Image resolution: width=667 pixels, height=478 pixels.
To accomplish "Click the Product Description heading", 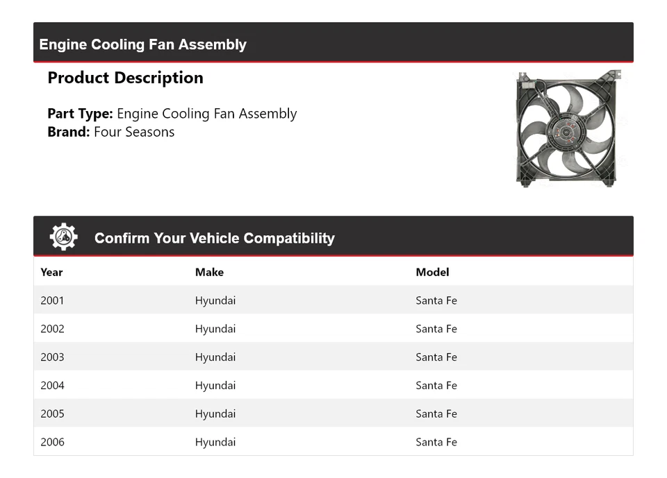I will point(125,78).
